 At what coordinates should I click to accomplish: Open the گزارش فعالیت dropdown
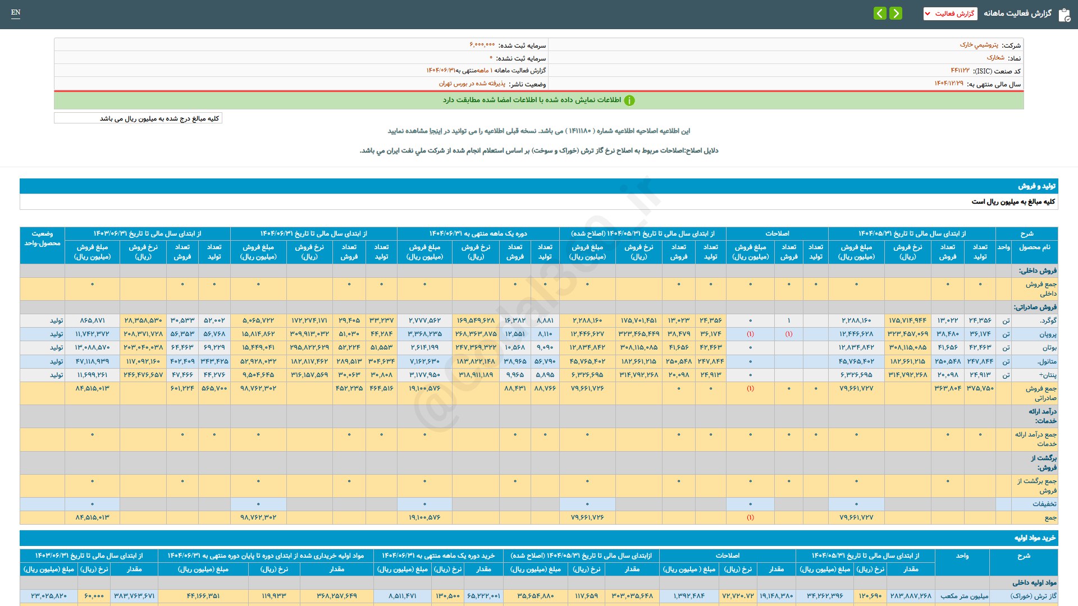(950, 13)
